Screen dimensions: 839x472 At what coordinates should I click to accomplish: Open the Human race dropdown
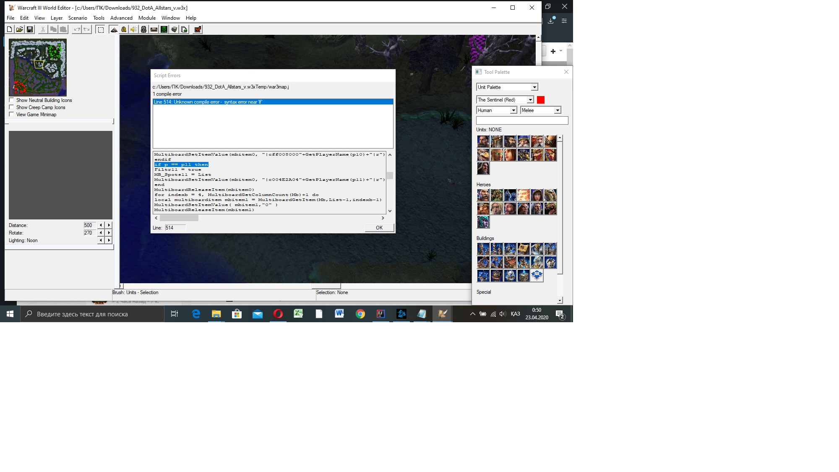click(513, 110)
